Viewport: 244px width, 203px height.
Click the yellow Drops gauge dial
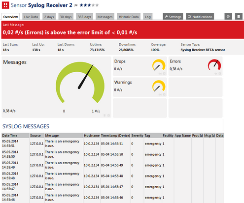[x=159, y=65]
